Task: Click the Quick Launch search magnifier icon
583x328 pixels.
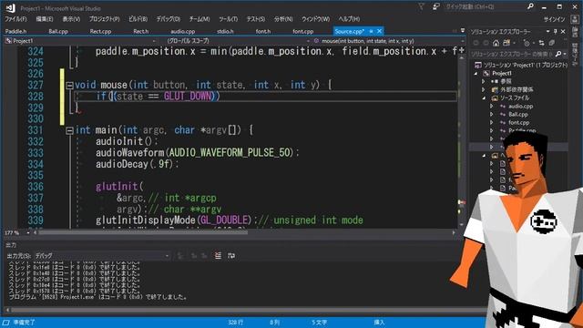Action: [x=530, y=6]
